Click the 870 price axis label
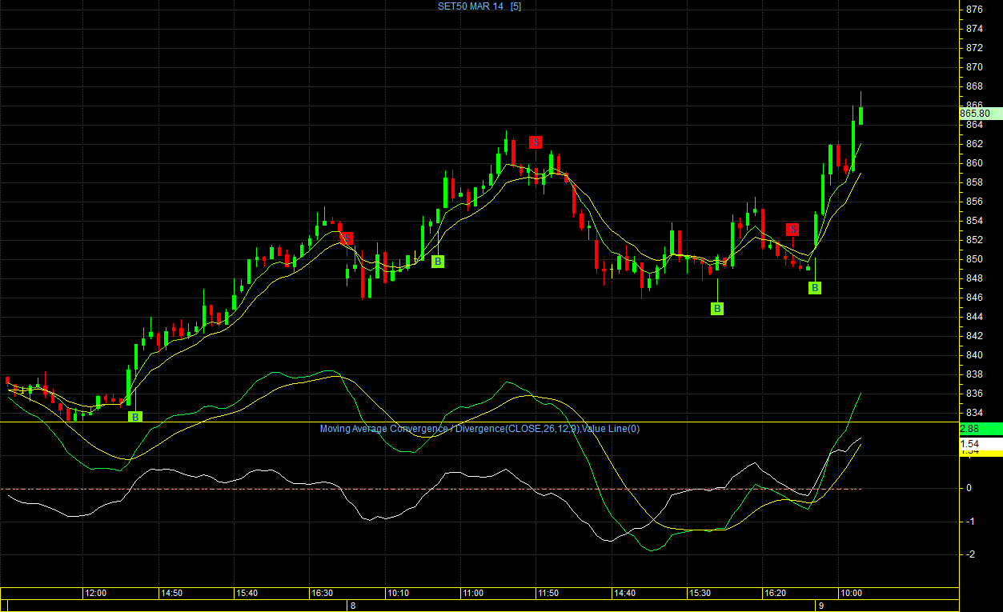 [975, 67]
